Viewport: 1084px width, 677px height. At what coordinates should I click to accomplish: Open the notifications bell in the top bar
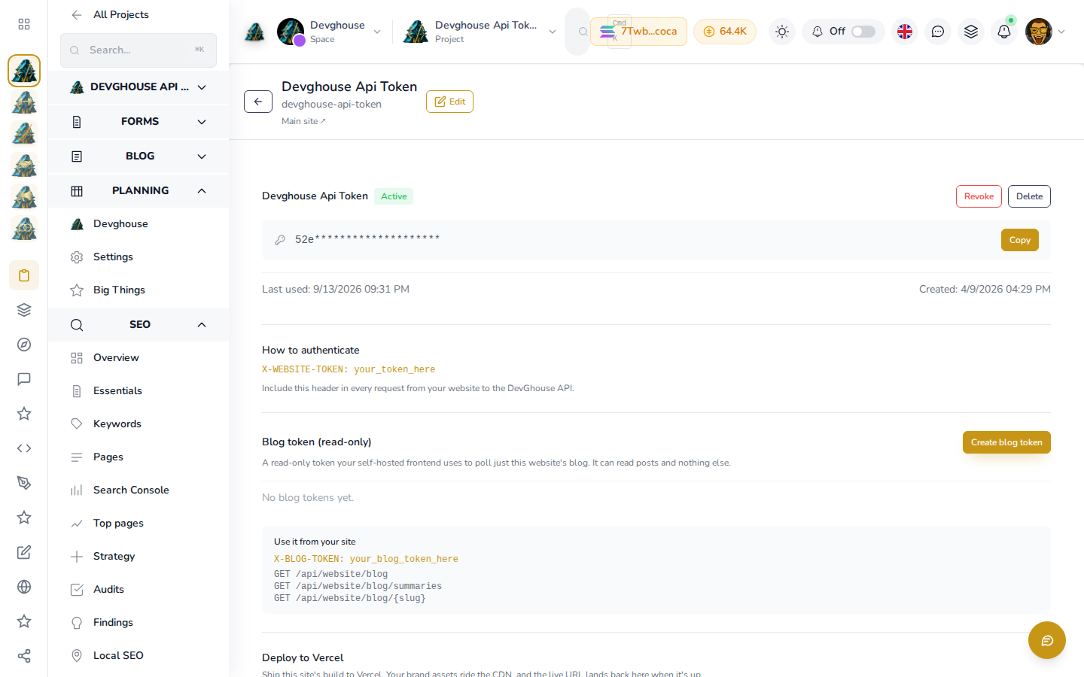click(x=1004, y=32)
